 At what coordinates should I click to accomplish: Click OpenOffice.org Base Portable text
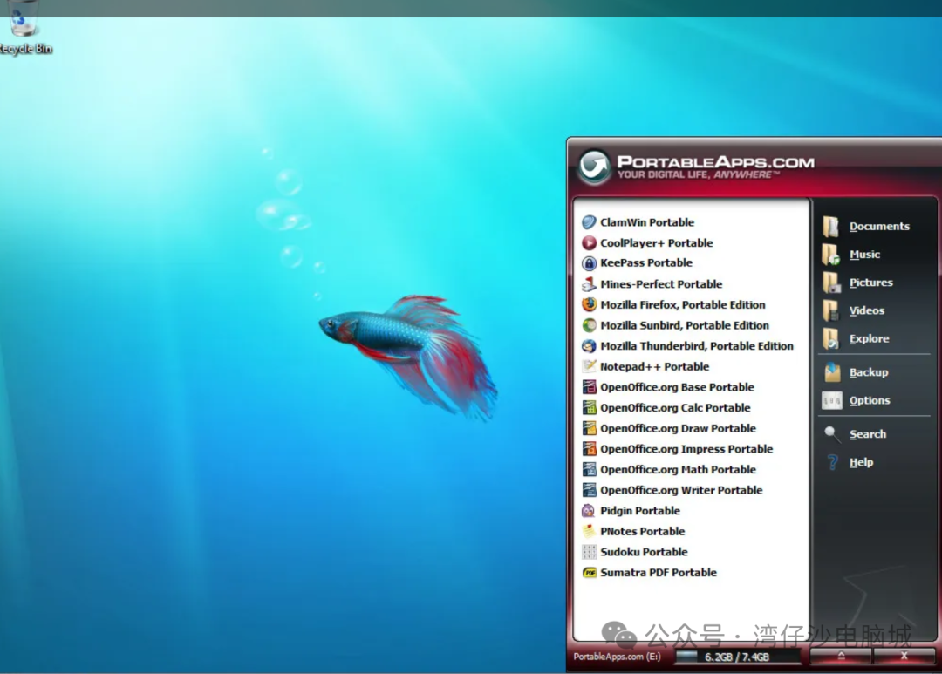point(677,387)
